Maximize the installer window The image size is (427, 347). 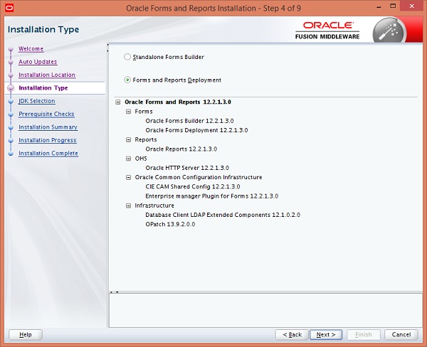393,6
